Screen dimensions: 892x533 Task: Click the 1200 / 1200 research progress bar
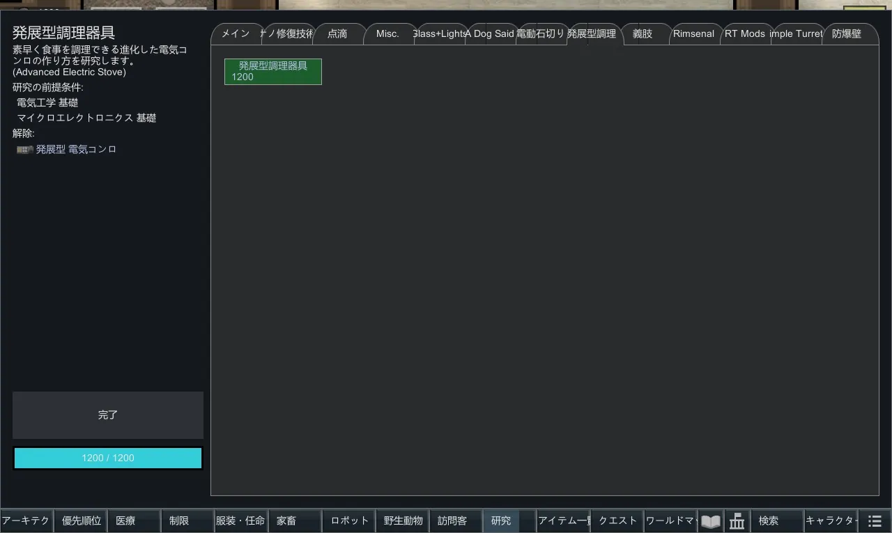pos(108,458)
